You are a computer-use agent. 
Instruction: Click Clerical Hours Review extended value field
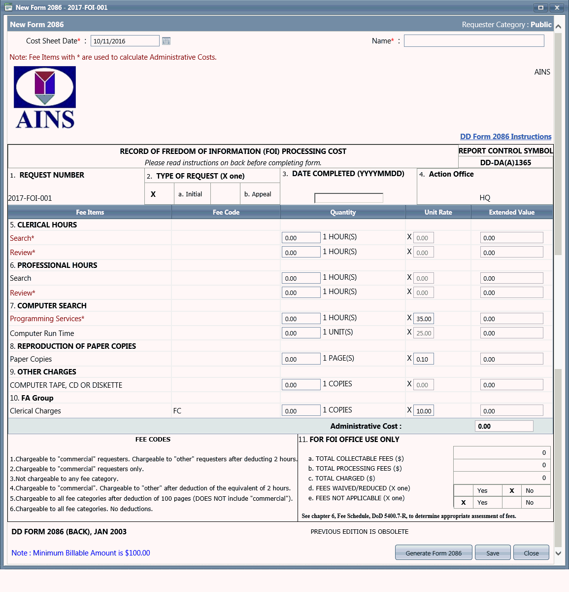tap(512, 252)
